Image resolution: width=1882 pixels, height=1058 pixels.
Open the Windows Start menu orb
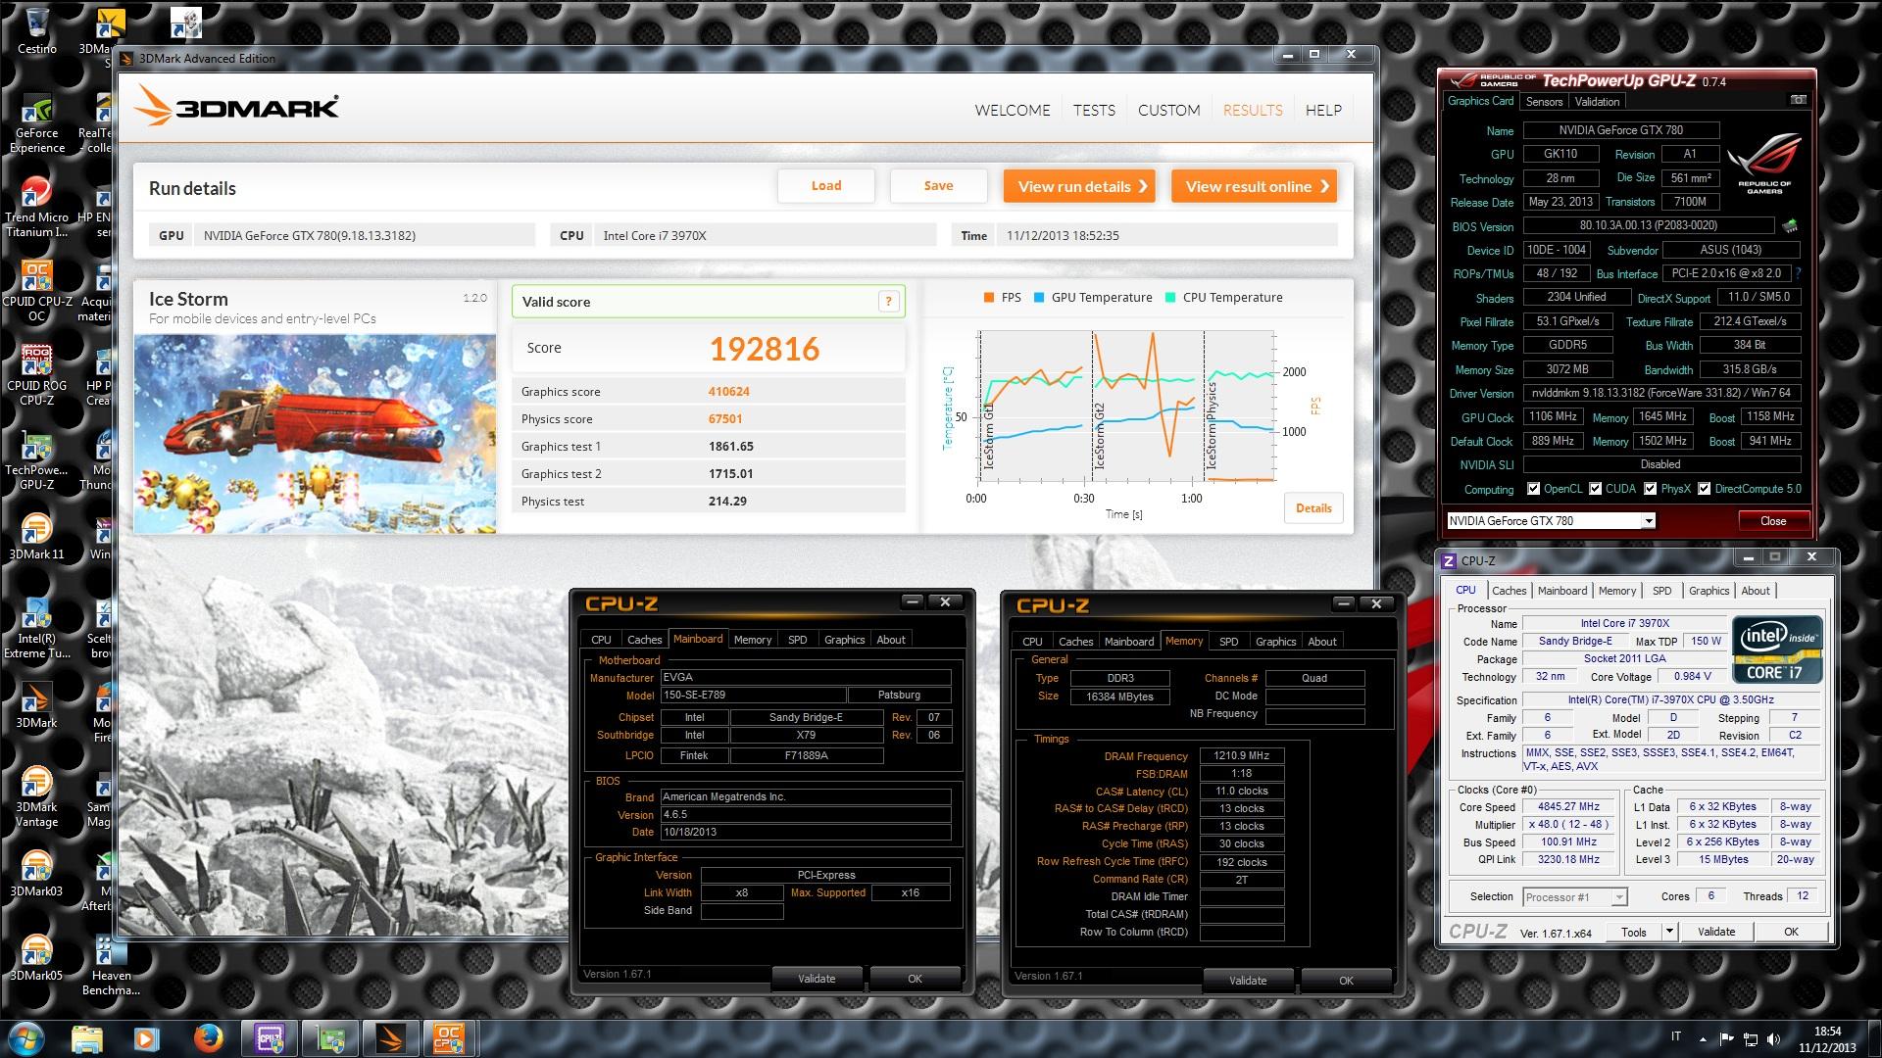[x=26, y=1037]
